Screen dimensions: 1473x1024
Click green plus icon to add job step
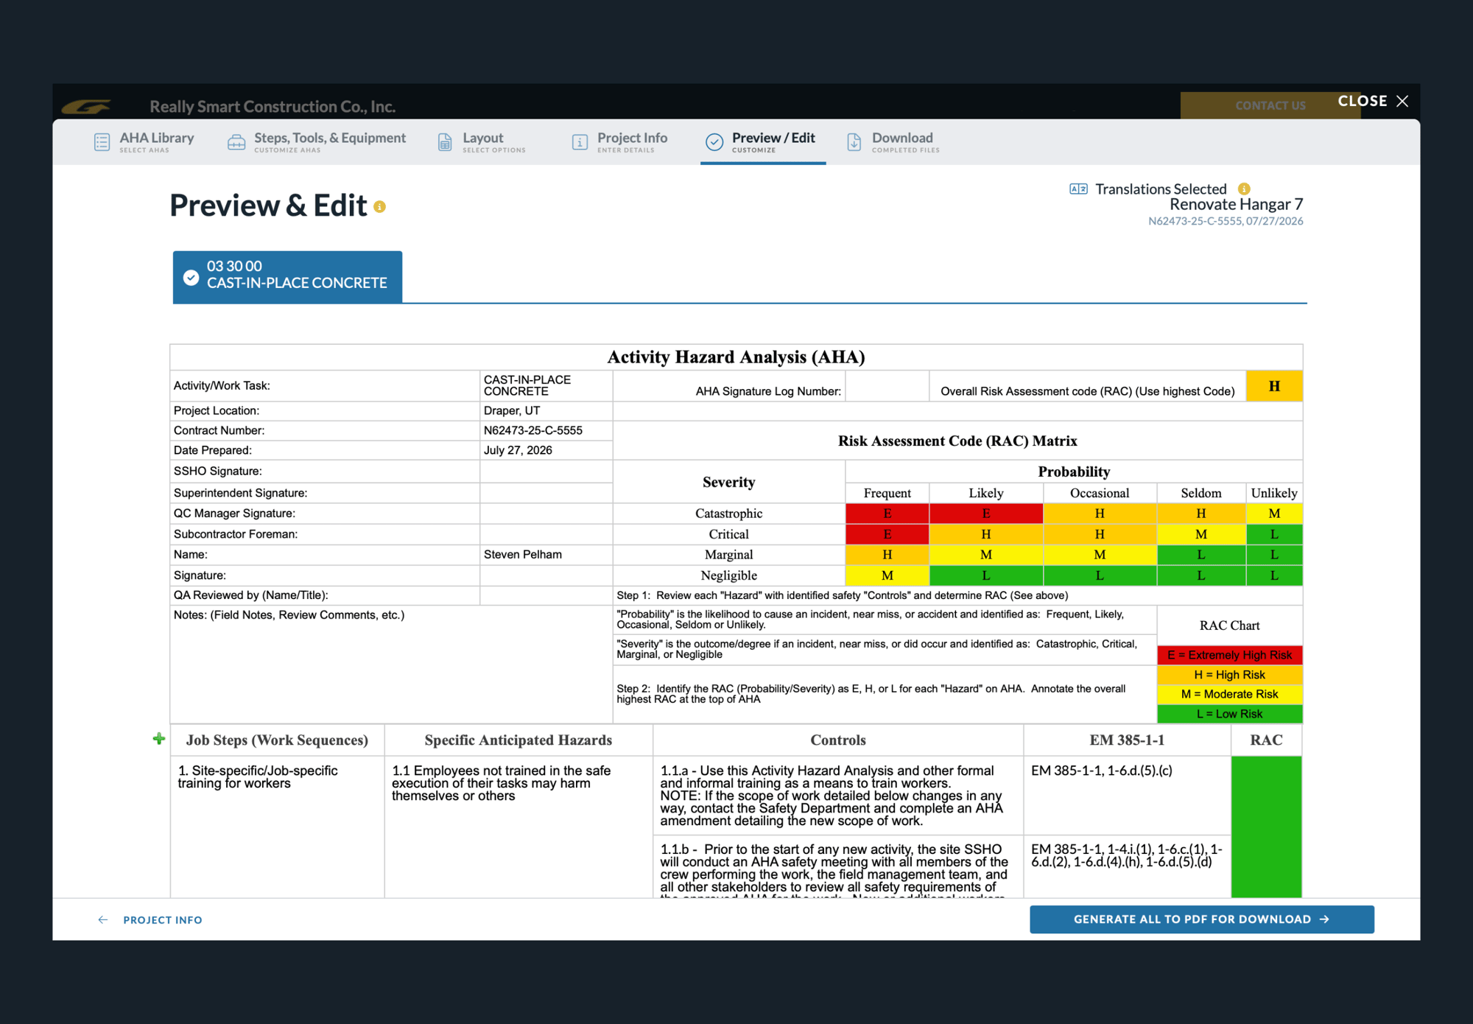tap(158, 739)
